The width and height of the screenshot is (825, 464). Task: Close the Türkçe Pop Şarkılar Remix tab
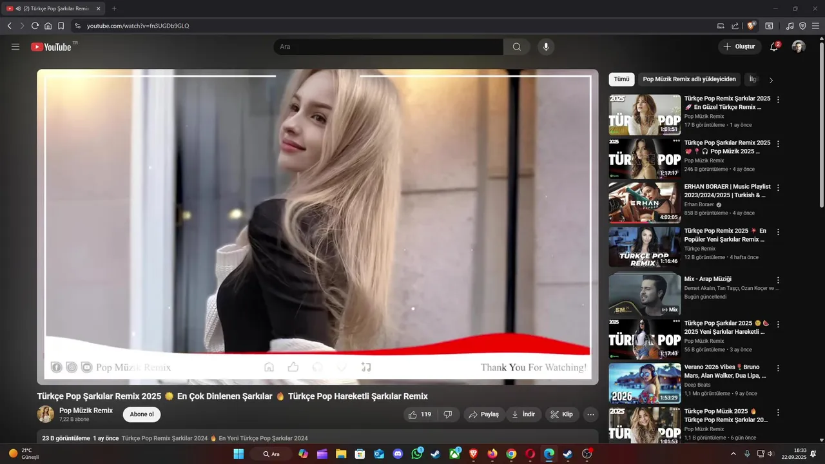tap(98, 8)
